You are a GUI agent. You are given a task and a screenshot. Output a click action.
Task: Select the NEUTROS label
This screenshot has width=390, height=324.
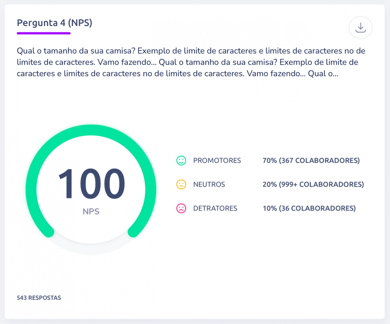[x=209, y=184]
